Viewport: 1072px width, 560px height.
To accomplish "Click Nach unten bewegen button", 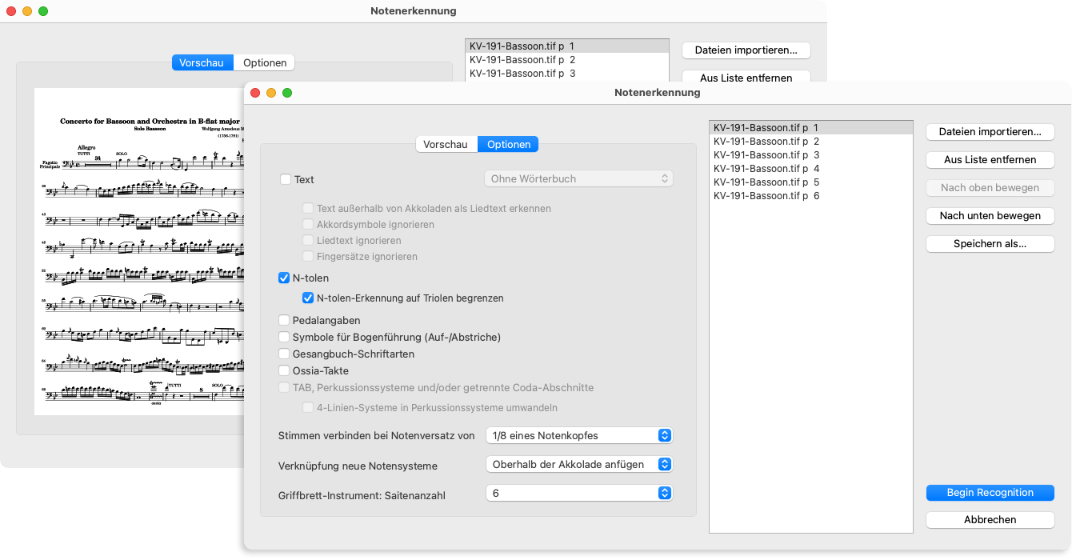I will [990, 216].
